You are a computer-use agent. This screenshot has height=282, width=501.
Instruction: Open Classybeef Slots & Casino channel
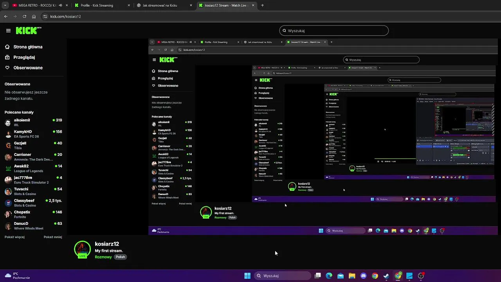[x=33, y=203]
